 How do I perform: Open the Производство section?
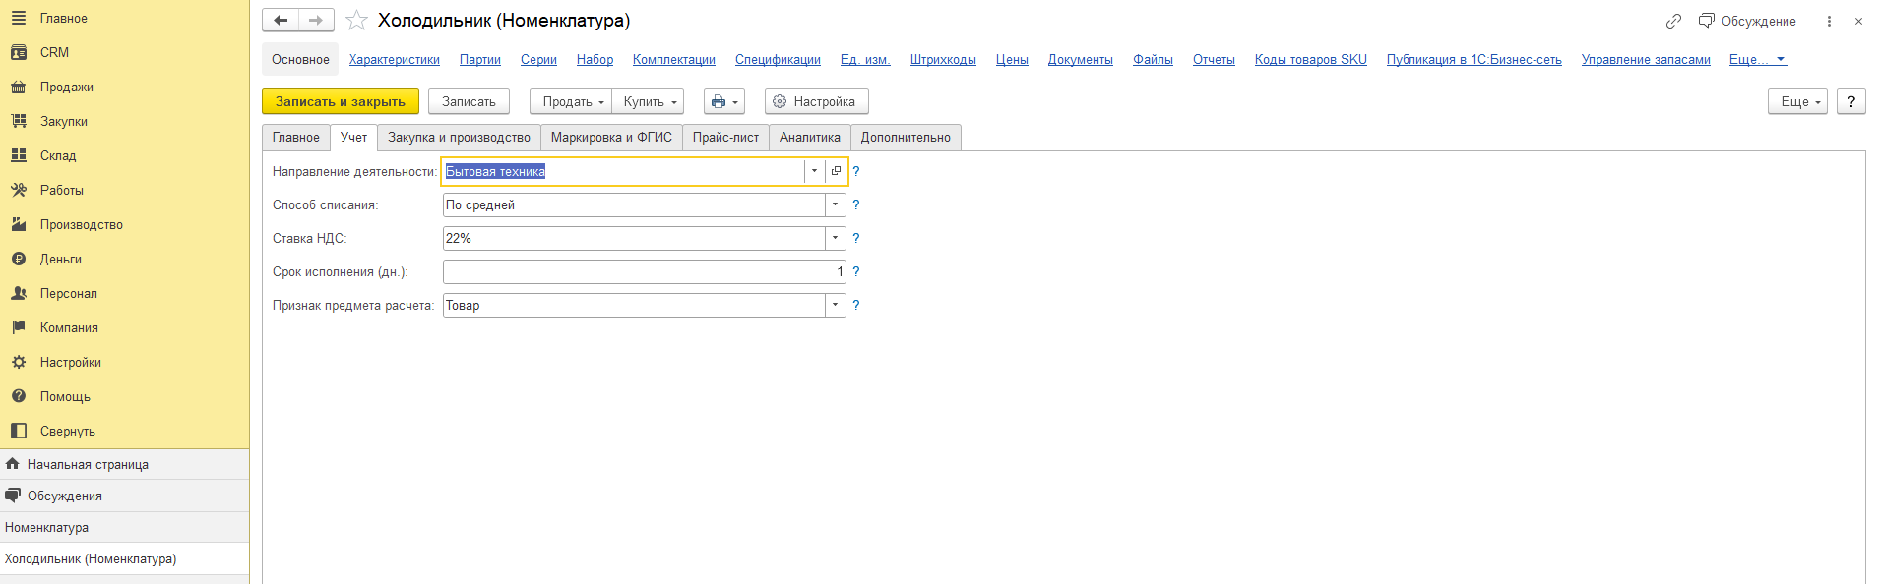tap(81, 224)
